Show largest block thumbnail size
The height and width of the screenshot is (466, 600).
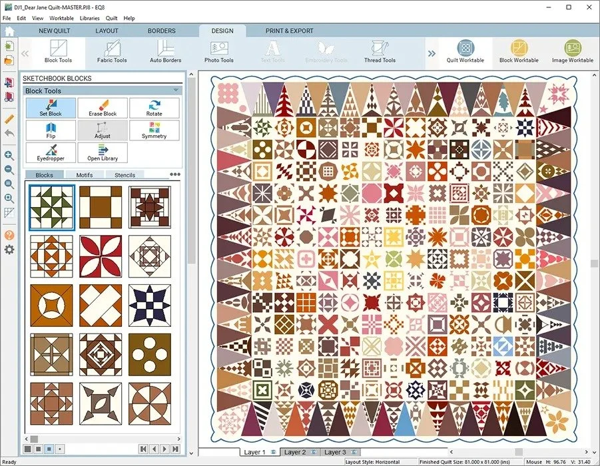(27, 449)
